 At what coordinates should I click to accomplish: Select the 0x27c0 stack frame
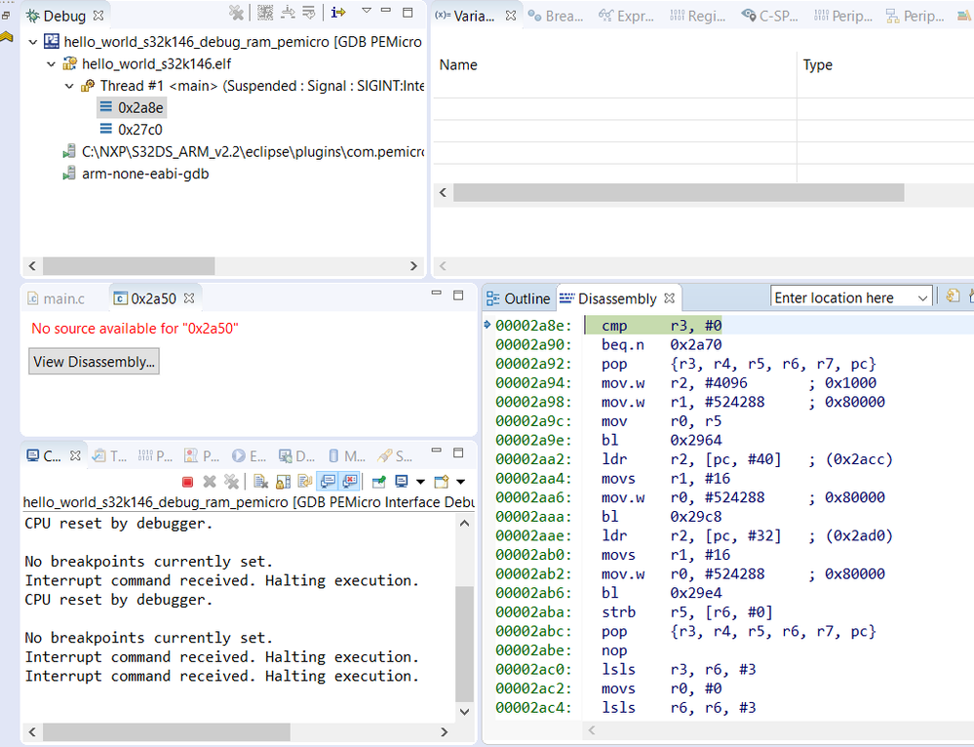click(139, 129)
